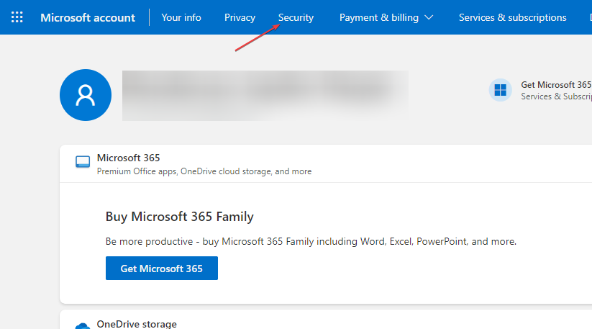
Task: Click the blurred account name area
Action: click(265, 96)
